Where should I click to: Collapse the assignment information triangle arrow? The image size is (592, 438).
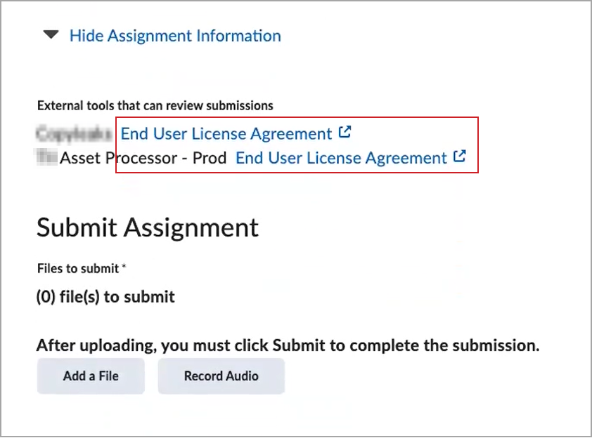click(x=51, y=35)
